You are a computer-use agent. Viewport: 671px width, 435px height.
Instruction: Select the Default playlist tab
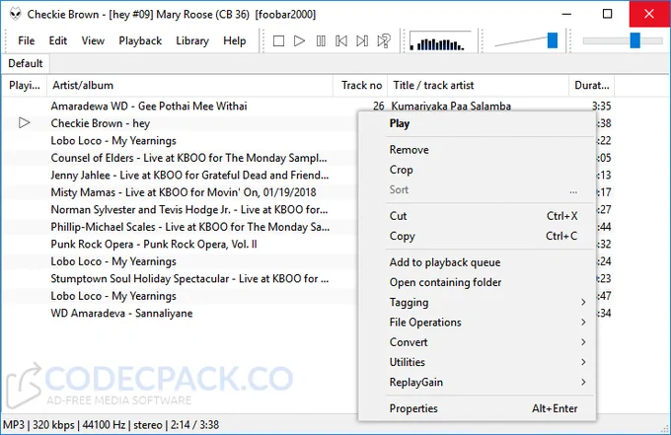26,63
